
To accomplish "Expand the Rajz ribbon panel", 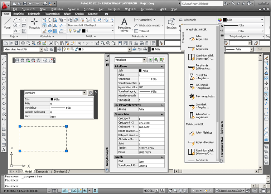I will (x=14, y=36).
